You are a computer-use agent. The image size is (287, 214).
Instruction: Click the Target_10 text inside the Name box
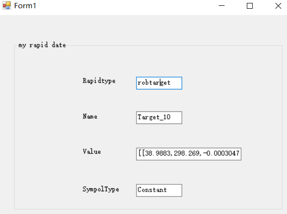pyautogui.click(x=154, y=117)
